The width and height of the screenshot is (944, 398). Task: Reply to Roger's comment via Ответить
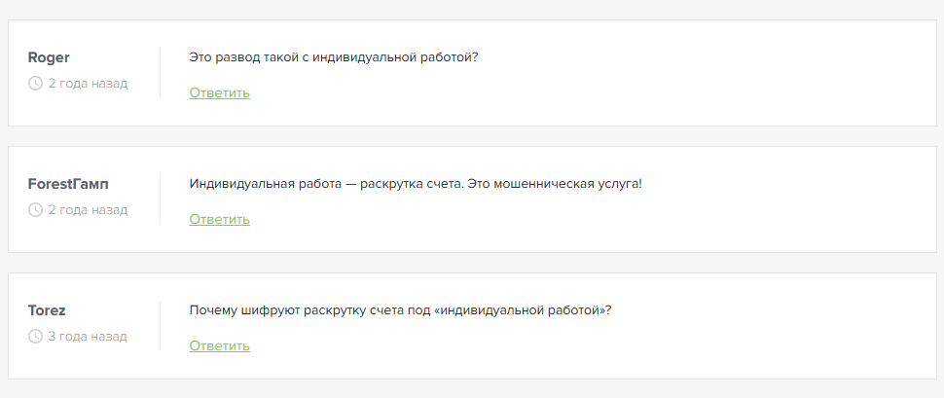(x=220, y=93)
